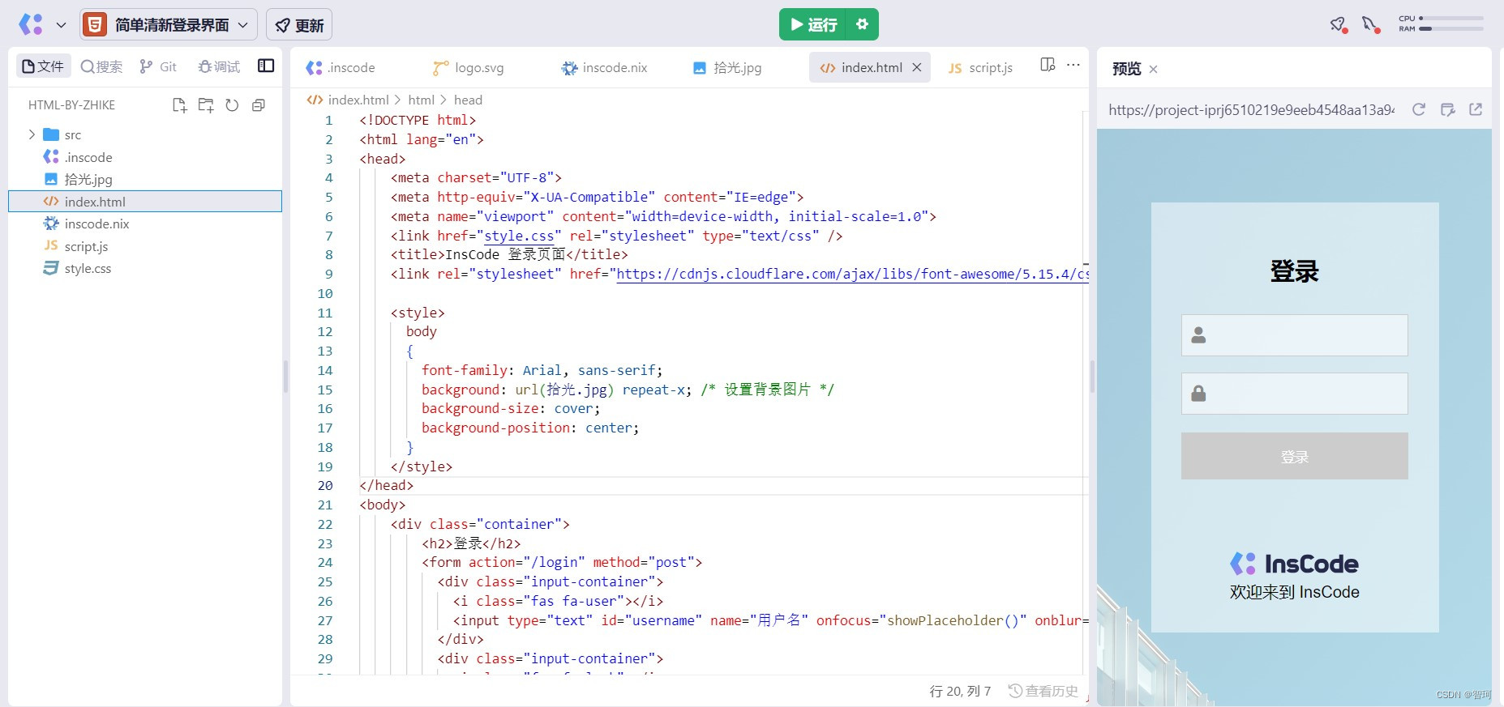Click the CPU RAM usage indicator
This screenshot has width=1504, height=707.
tap(1441, 23)
